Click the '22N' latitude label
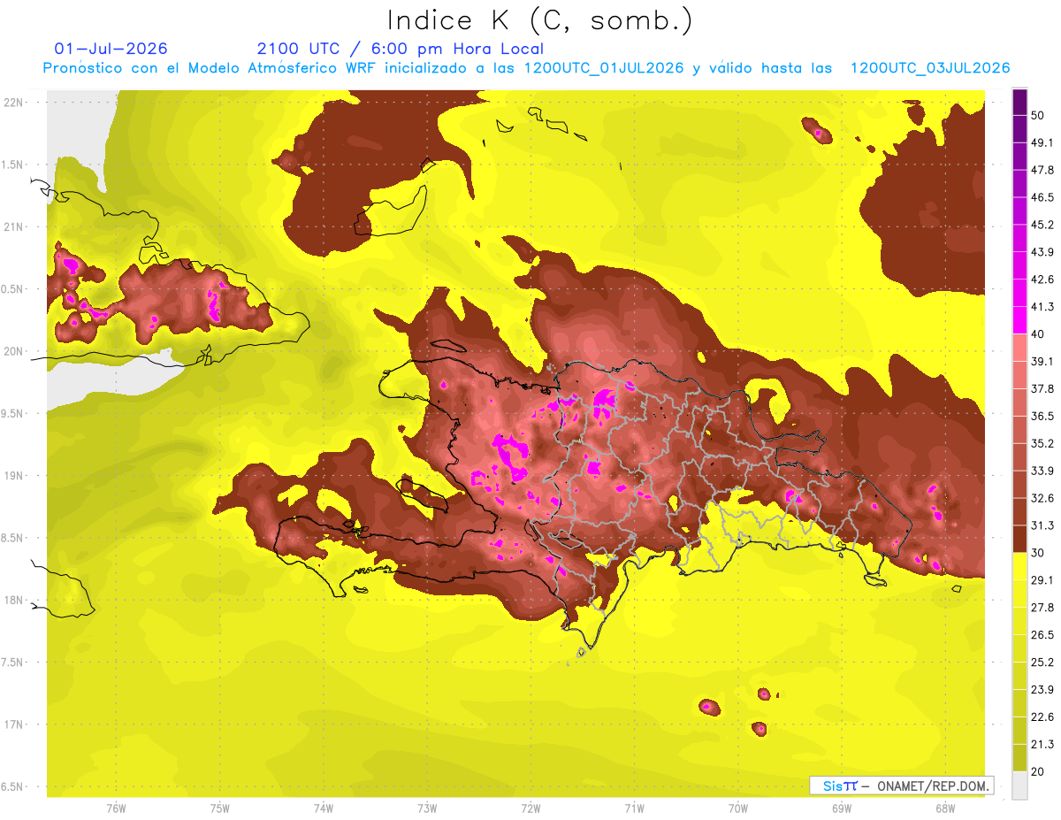Image resolution: width=1061 pixels, height=820 pixels. 14,103
